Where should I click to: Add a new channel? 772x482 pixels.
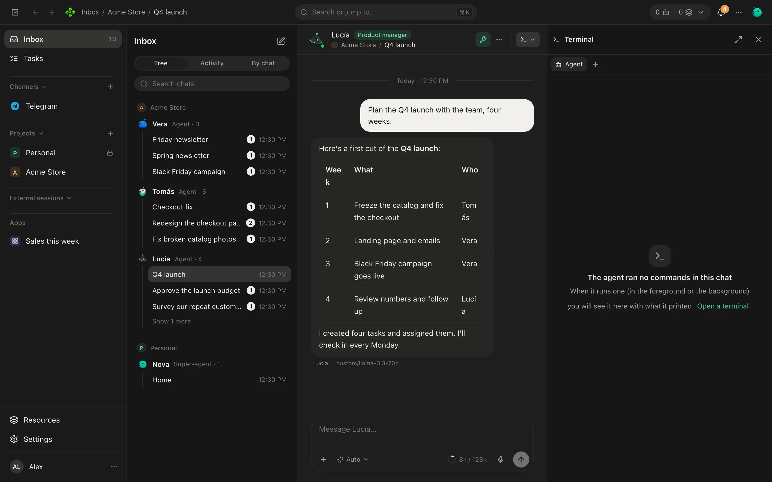[110, 87]
